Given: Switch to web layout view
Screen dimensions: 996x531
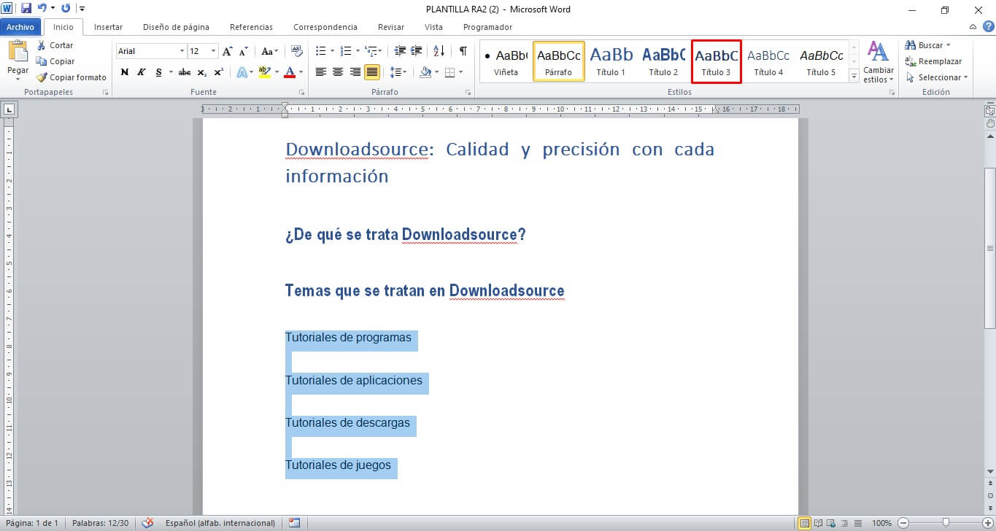Looking at the screenshot, I should coord(831,523).
